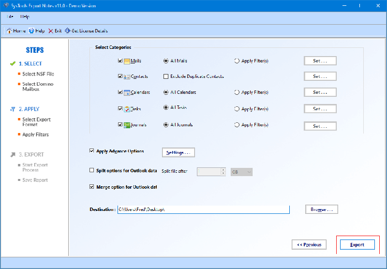Click Set button for Mails
Image resolution: width=387 pixels, height=269 pixels.
point(320,60)
